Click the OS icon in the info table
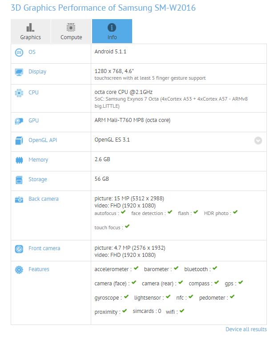The image size is (270, 341). click(19, 52)
